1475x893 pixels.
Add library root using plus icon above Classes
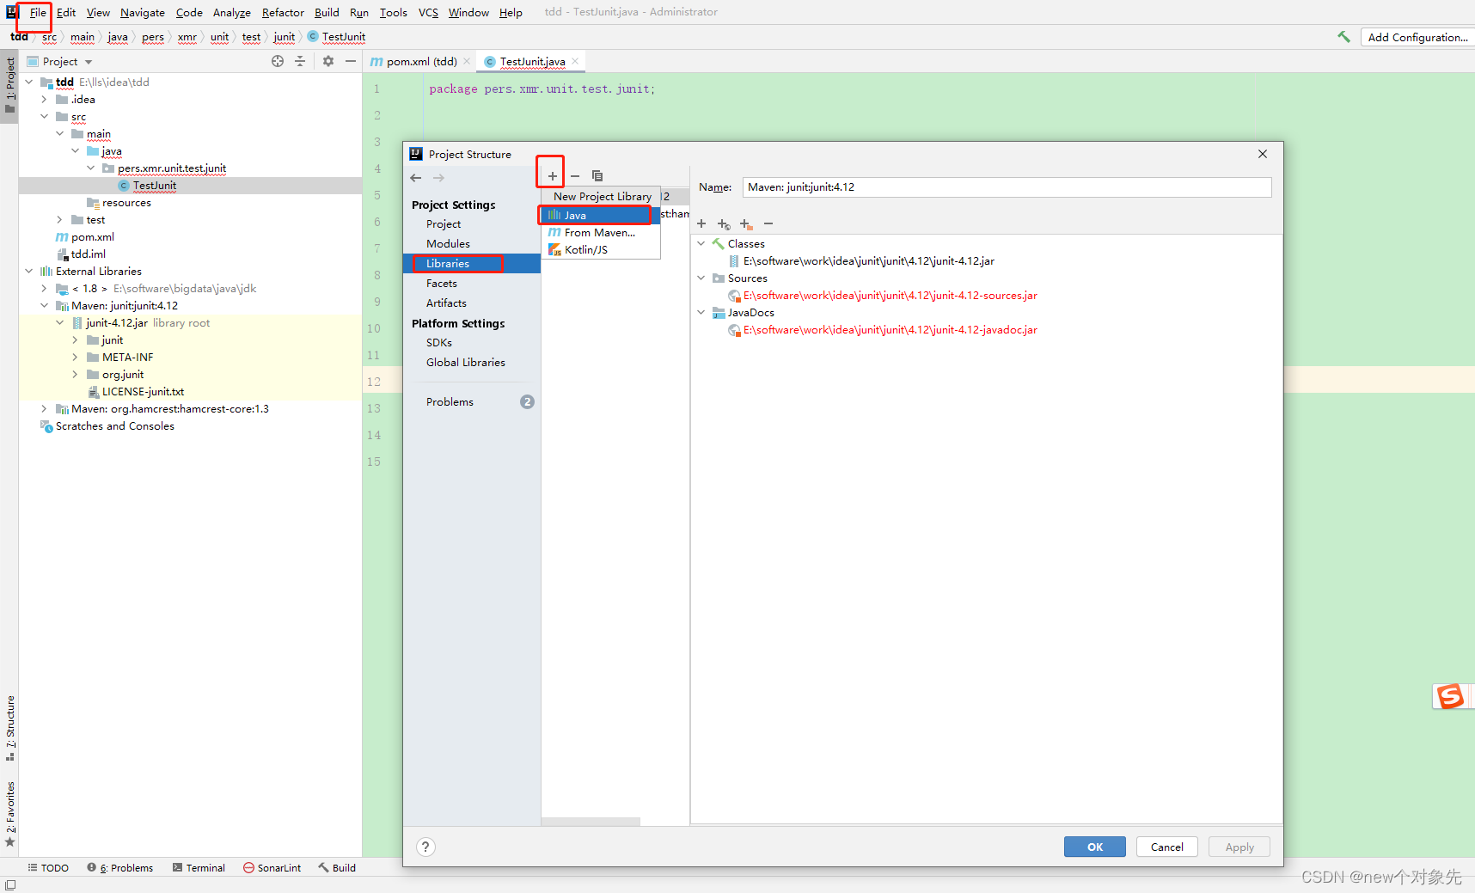coord(701,223)
